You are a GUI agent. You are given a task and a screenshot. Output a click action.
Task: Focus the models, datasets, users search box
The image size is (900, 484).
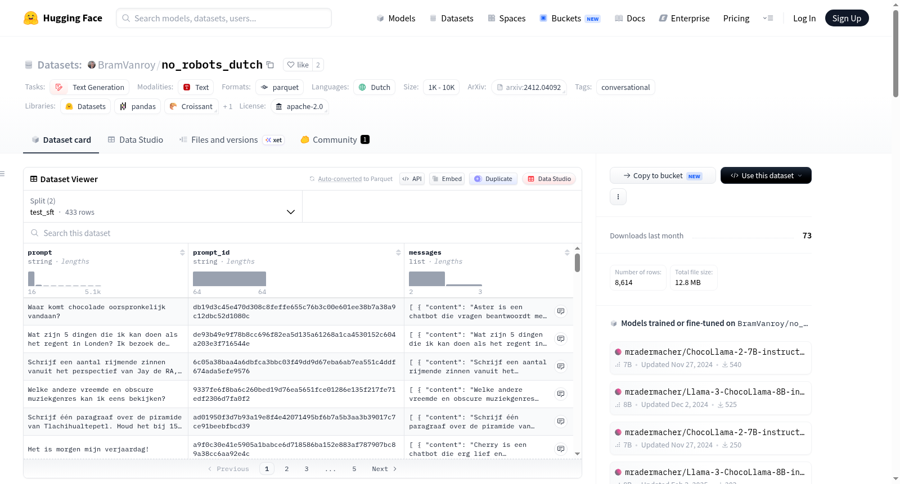(x=224, y=18)
